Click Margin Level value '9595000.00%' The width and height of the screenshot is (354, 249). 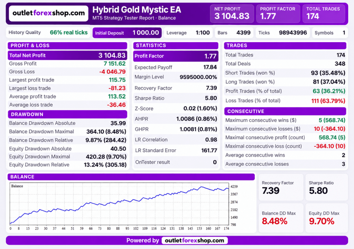(x=198, y=77)
